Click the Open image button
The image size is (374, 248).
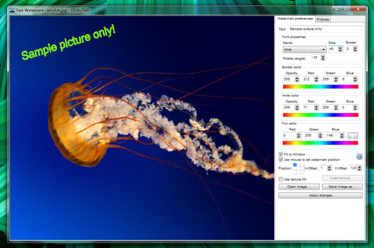pos(299,187)
